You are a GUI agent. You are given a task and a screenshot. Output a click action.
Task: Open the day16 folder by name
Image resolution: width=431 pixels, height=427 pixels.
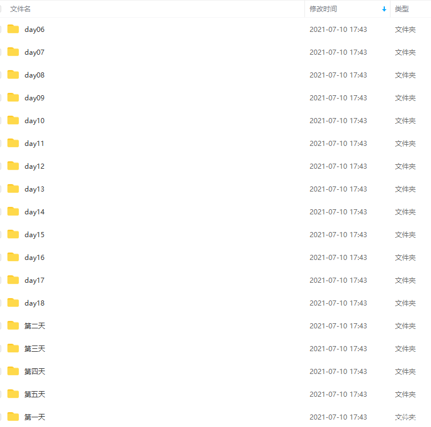[x=34, y=258]
